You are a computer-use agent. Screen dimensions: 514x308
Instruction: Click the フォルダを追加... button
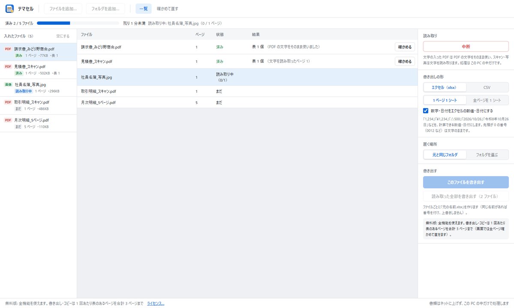tap(105, 9)
